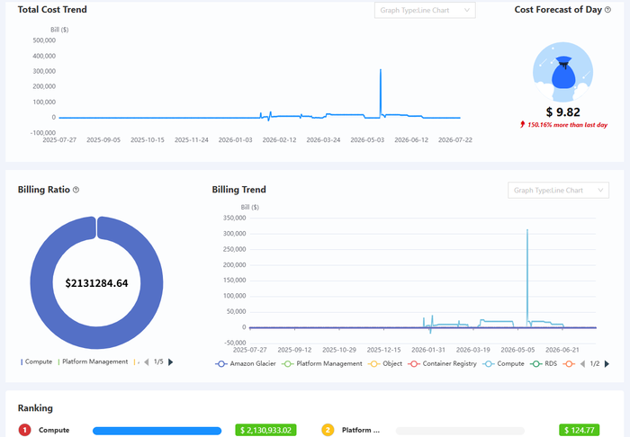The width and height of the screenshot is (630, 437).
Task: Click 2026-05-05 date label on Billing Trend axis
Action: (x=517, y=350)
